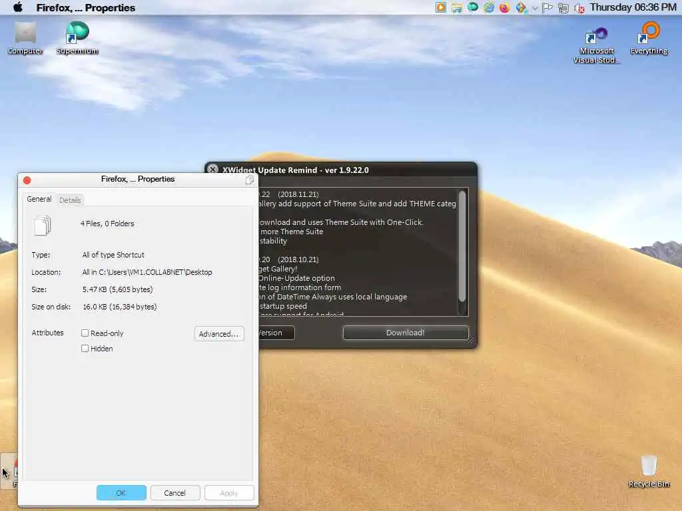Screen dimensions: 682x511
Task: Click the XWidget window resize grip
Action: coord(471,341)
